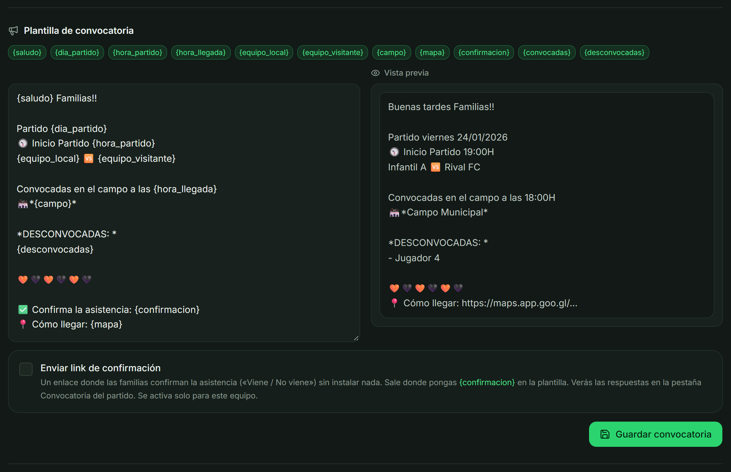Image resolution: width=731 pixels, height=472 pixels.
Task: Enable Enviar link de confirmación checkbox
Action: pyautogui.click(x=26, y=369)
